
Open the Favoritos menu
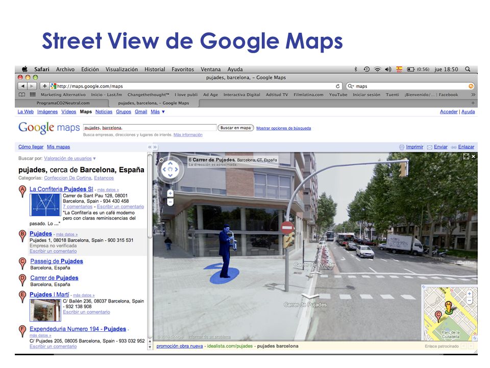click(x=183, y=69)
